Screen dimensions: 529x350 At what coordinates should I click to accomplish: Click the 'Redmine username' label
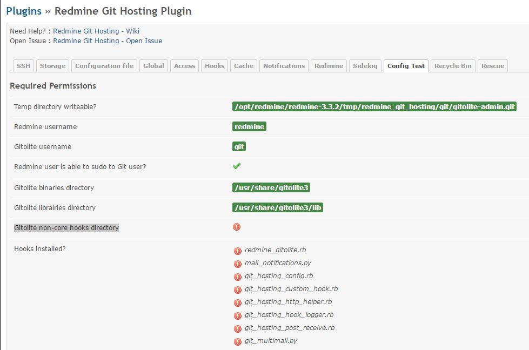45,126
